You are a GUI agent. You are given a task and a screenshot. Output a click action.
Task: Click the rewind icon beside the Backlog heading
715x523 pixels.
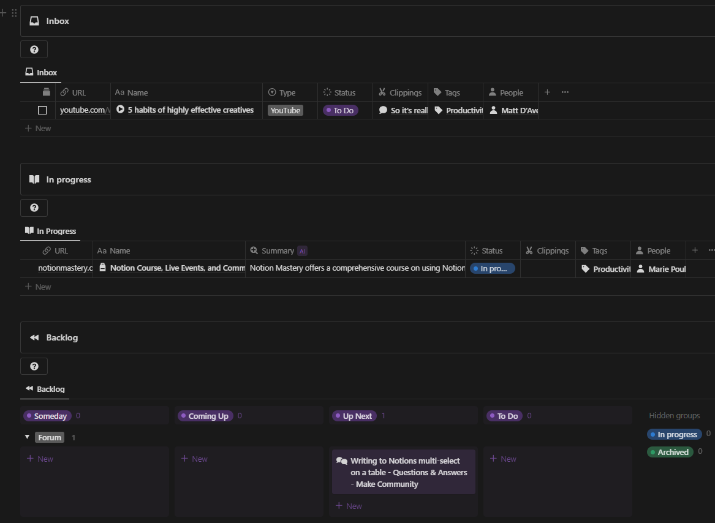click(33, 337)
